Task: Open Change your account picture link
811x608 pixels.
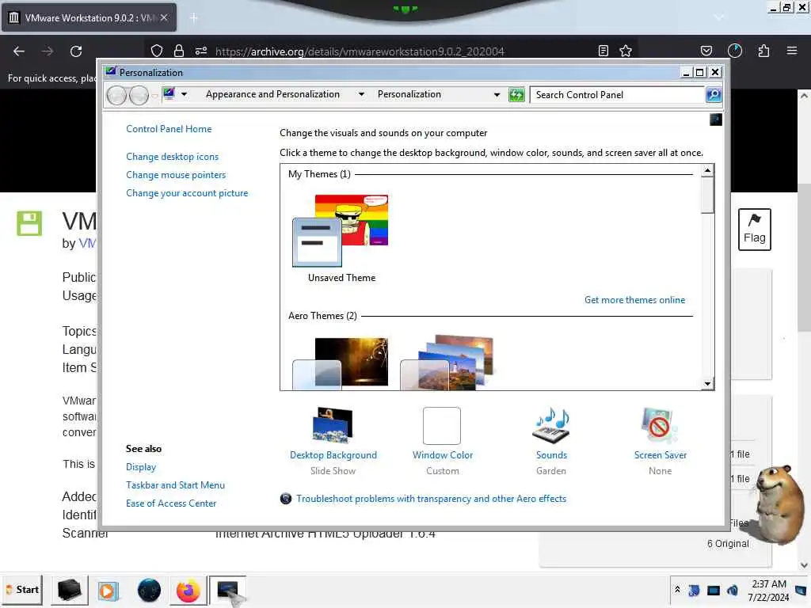Action: click(x=187, y=193)
